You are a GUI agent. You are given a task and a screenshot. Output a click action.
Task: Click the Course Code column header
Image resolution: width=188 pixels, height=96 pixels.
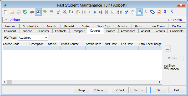[x=16, y=44]
